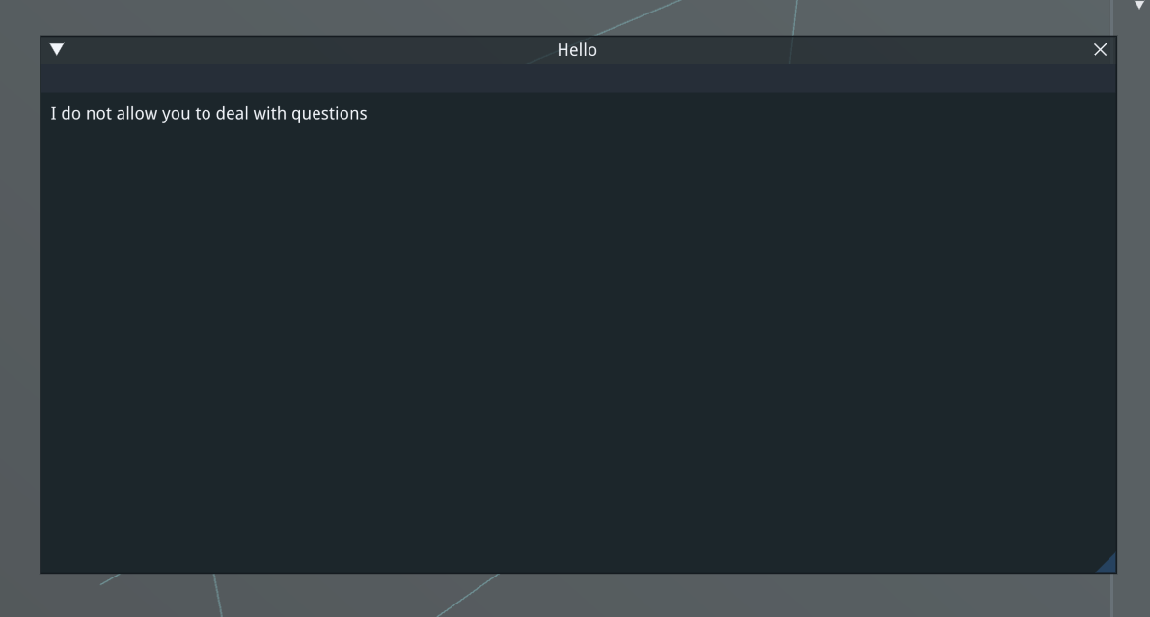Click the X in the Hello window
1150x617 pixels.
pyautogui.click(x=1100, y=49)
